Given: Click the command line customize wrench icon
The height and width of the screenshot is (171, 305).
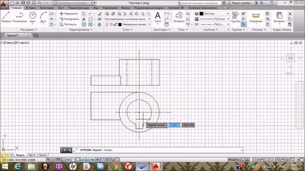Looking at the screenshot, I should tap(70, 150).
